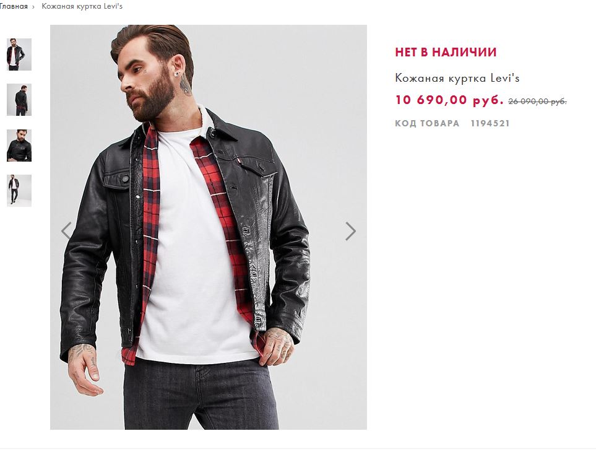Advance to next product photo with right arrow

[x=350, y=231]
